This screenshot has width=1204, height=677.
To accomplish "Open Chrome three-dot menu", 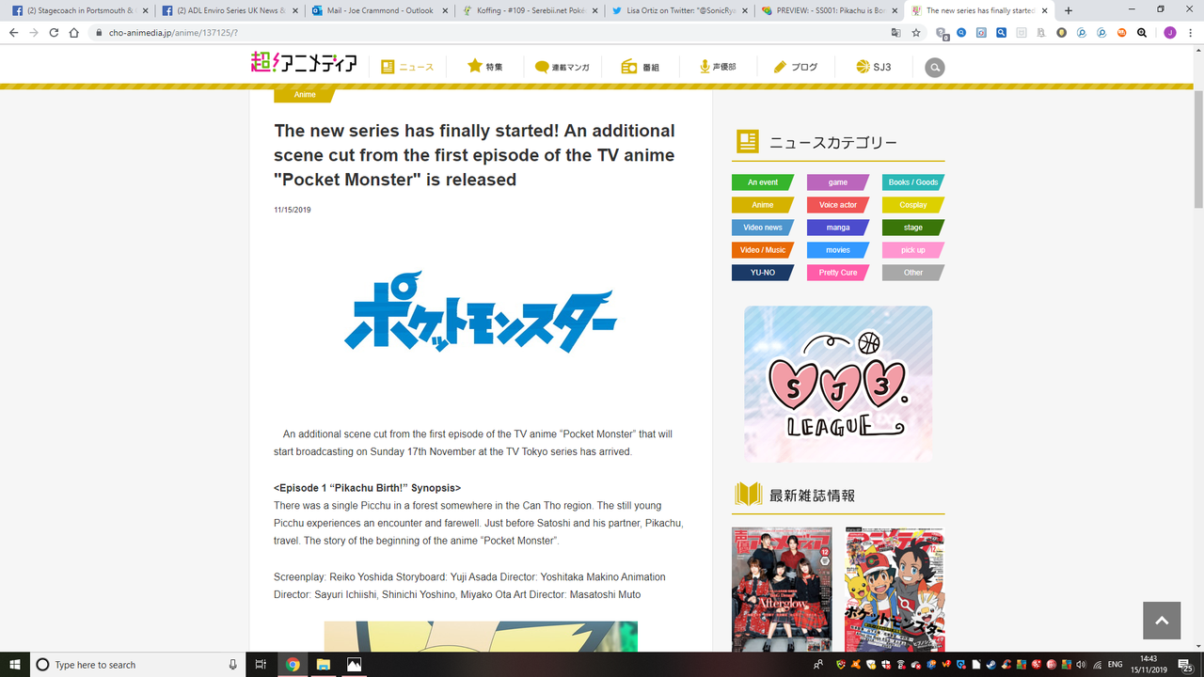I will pyautogui.click(x=1191, y=32).
